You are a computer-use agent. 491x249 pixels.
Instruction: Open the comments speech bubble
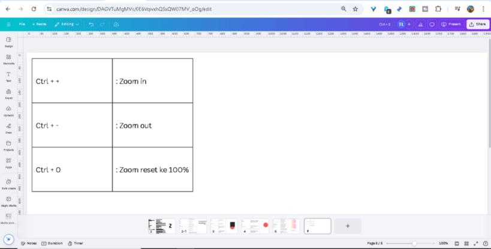pos(432,25)
